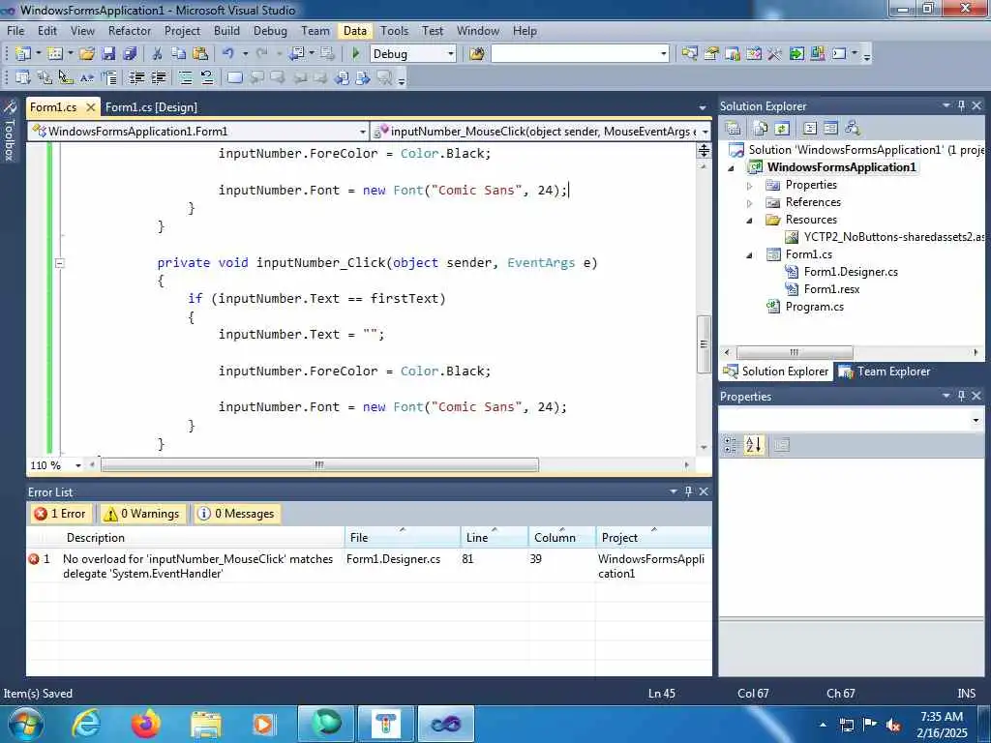
Task: Click the Find in Files icon
Action: (x=476, y=54)
